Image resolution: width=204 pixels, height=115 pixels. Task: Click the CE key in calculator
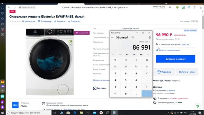(126, 60)
